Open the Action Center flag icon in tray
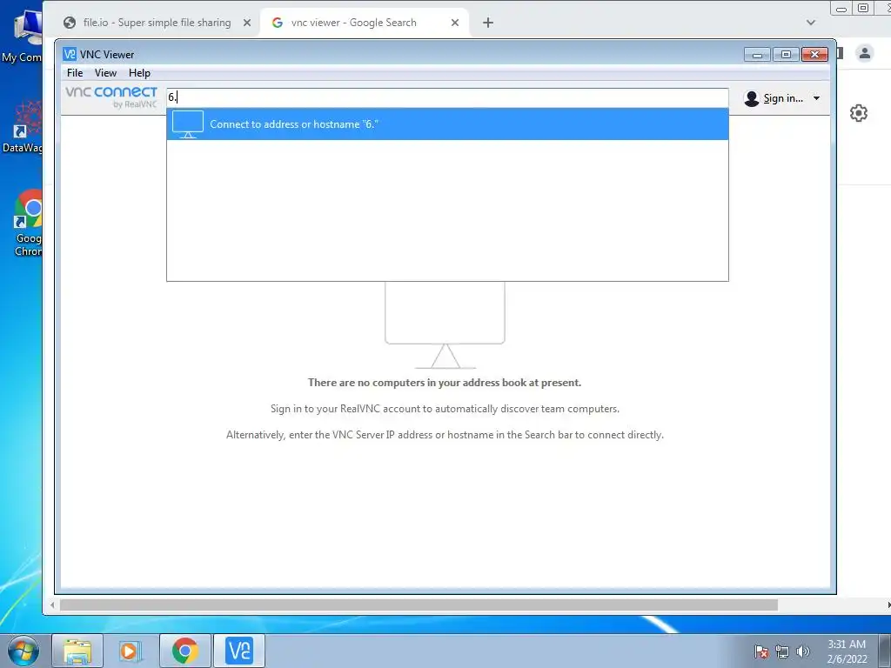Viewport: 891px width, 668px height. pyautogui.click(x=761, y=651)
